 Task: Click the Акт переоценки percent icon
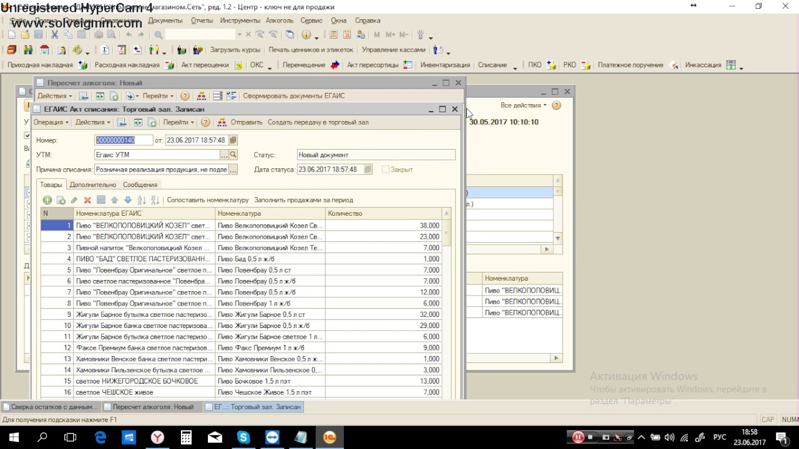[238, 65]
